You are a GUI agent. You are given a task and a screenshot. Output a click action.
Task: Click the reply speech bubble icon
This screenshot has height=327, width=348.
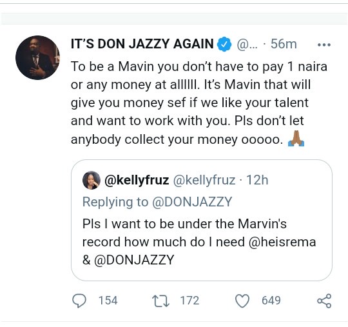[x=79, y=301]
